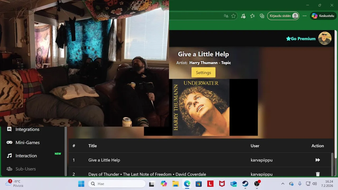Skip the song Give a Little Help
Viewport: 338px width, 190px height.
point(318,160)
